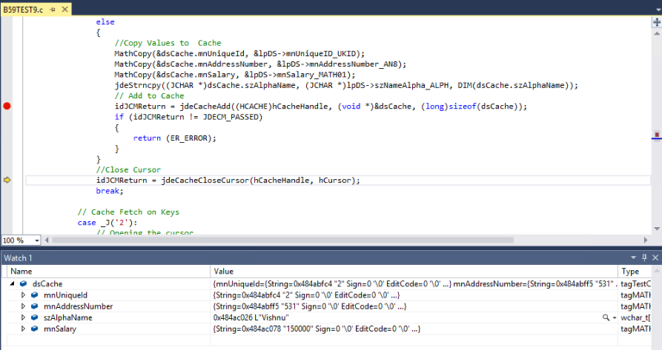
Task: Click the jdeCacheCloseCursor code line
Action: (x=228, y=181)
